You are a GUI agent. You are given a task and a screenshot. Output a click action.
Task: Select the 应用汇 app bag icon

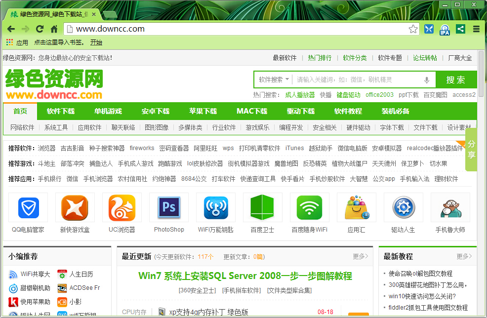point(357,207)
